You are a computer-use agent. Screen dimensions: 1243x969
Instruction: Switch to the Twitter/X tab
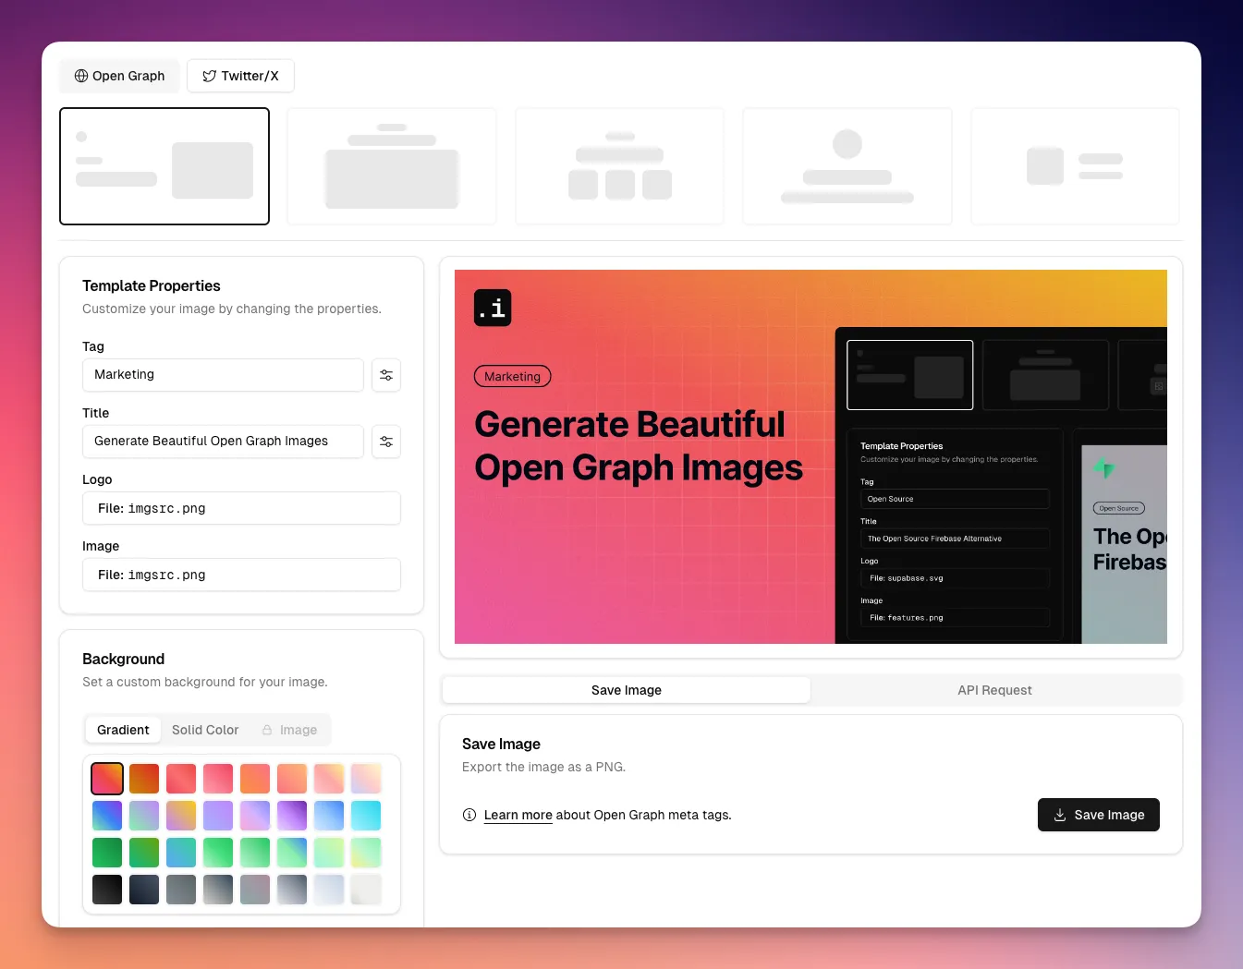coord(240,76)
